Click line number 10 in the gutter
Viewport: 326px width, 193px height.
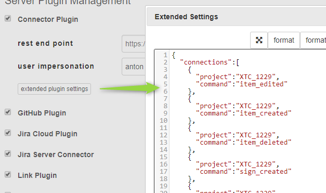(x=164, y=121)
